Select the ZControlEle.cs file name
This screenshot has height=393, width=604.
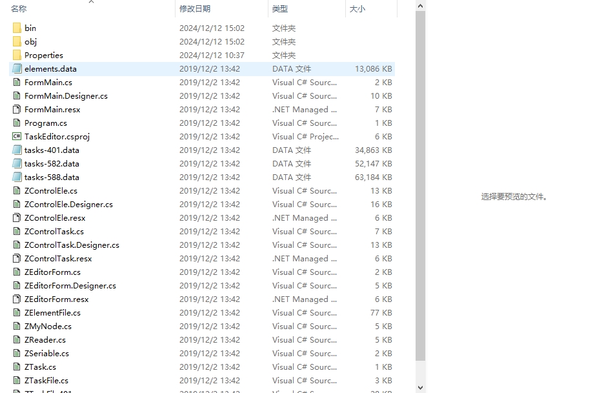51,190
